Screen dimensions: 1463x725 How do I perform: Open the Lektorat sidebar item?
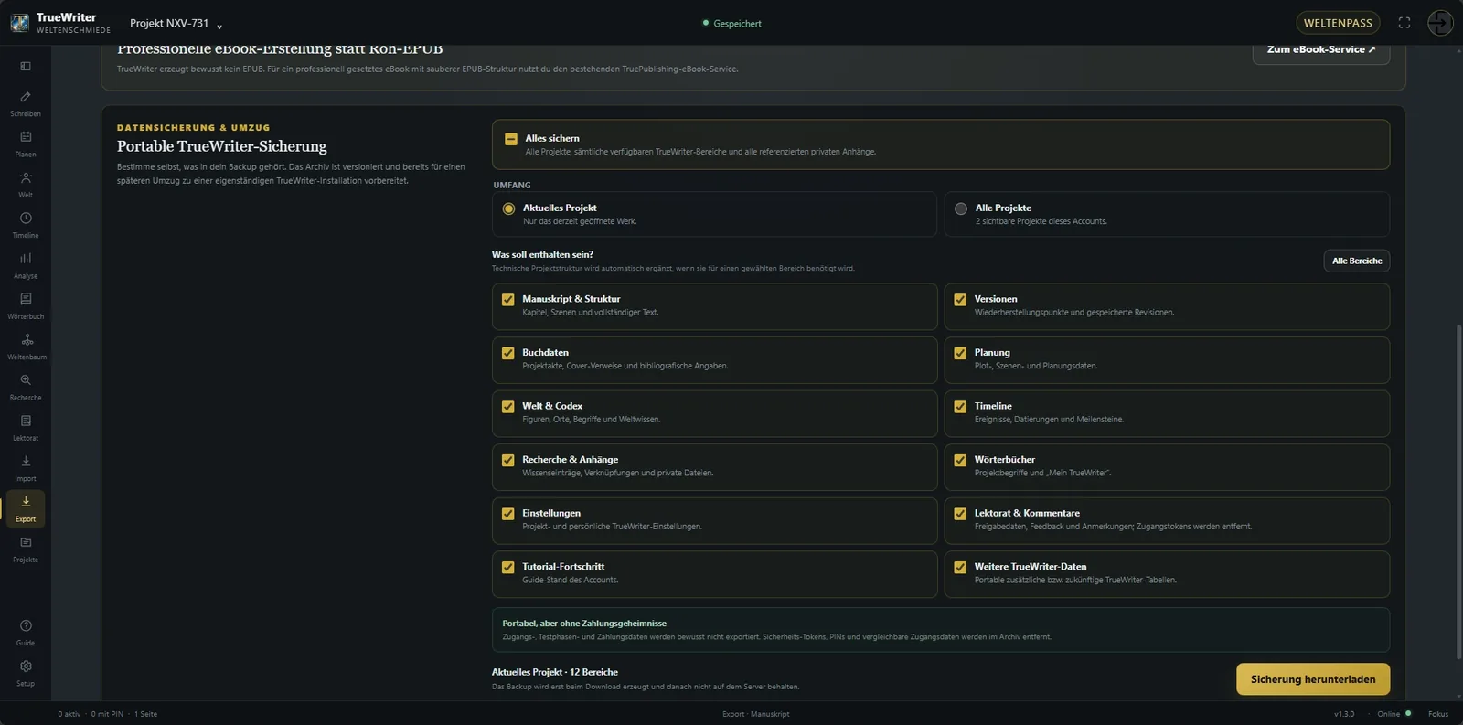[26, 427]
